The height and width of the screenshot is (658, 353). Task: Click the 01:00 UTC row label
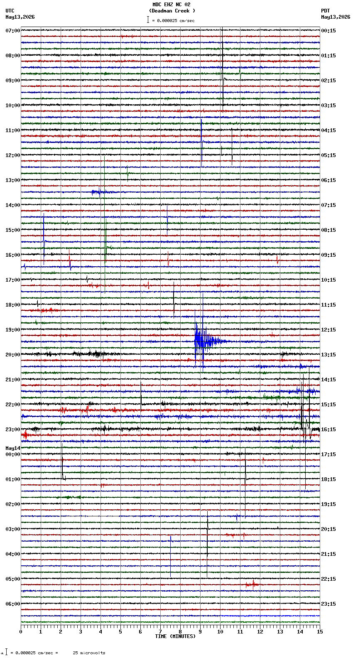pyautogui.click(x=13, y=479)
